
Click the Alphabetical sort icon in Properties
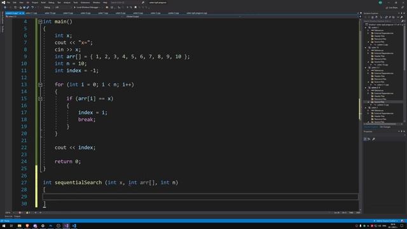click(369, 139)
